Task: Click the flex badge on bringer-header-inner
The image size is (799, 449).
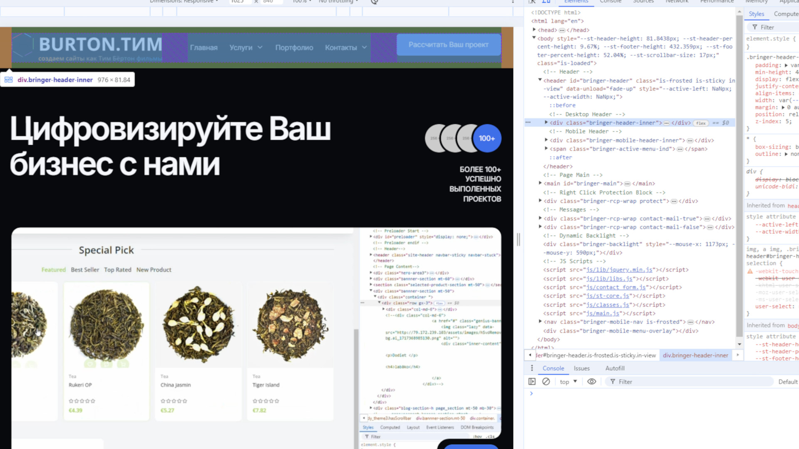Action: pyautogui.click(x=701, y=123)
